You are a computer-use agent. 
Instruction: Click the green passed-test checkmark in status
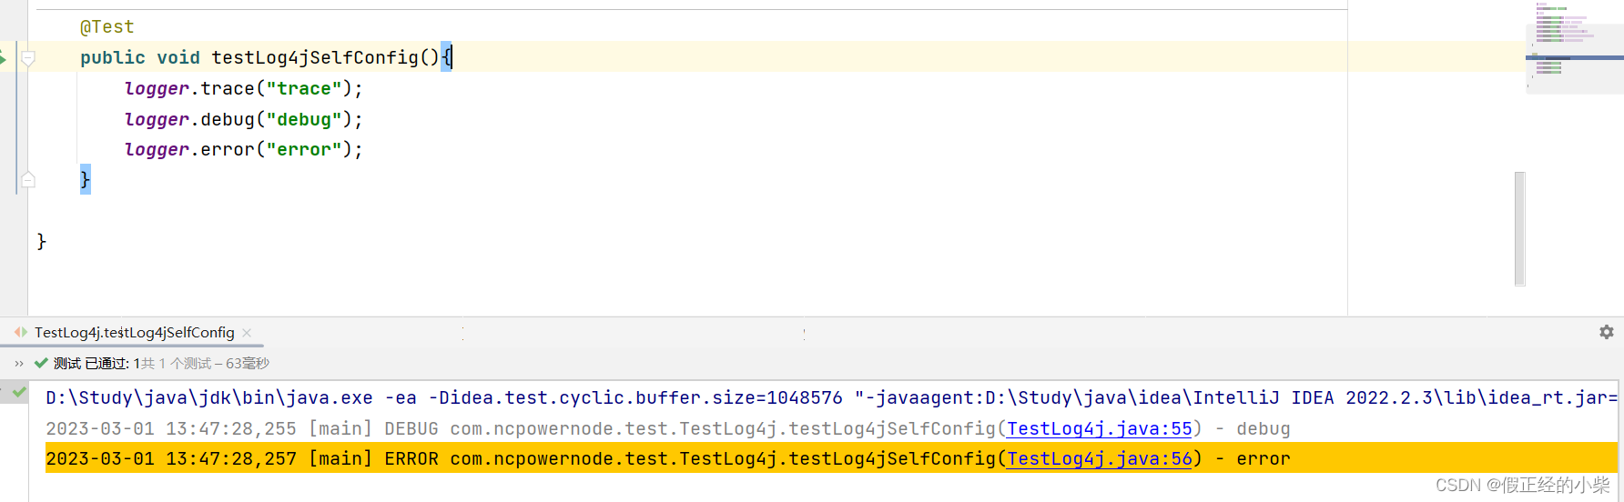pyautogui.click(x=41, y=363)
